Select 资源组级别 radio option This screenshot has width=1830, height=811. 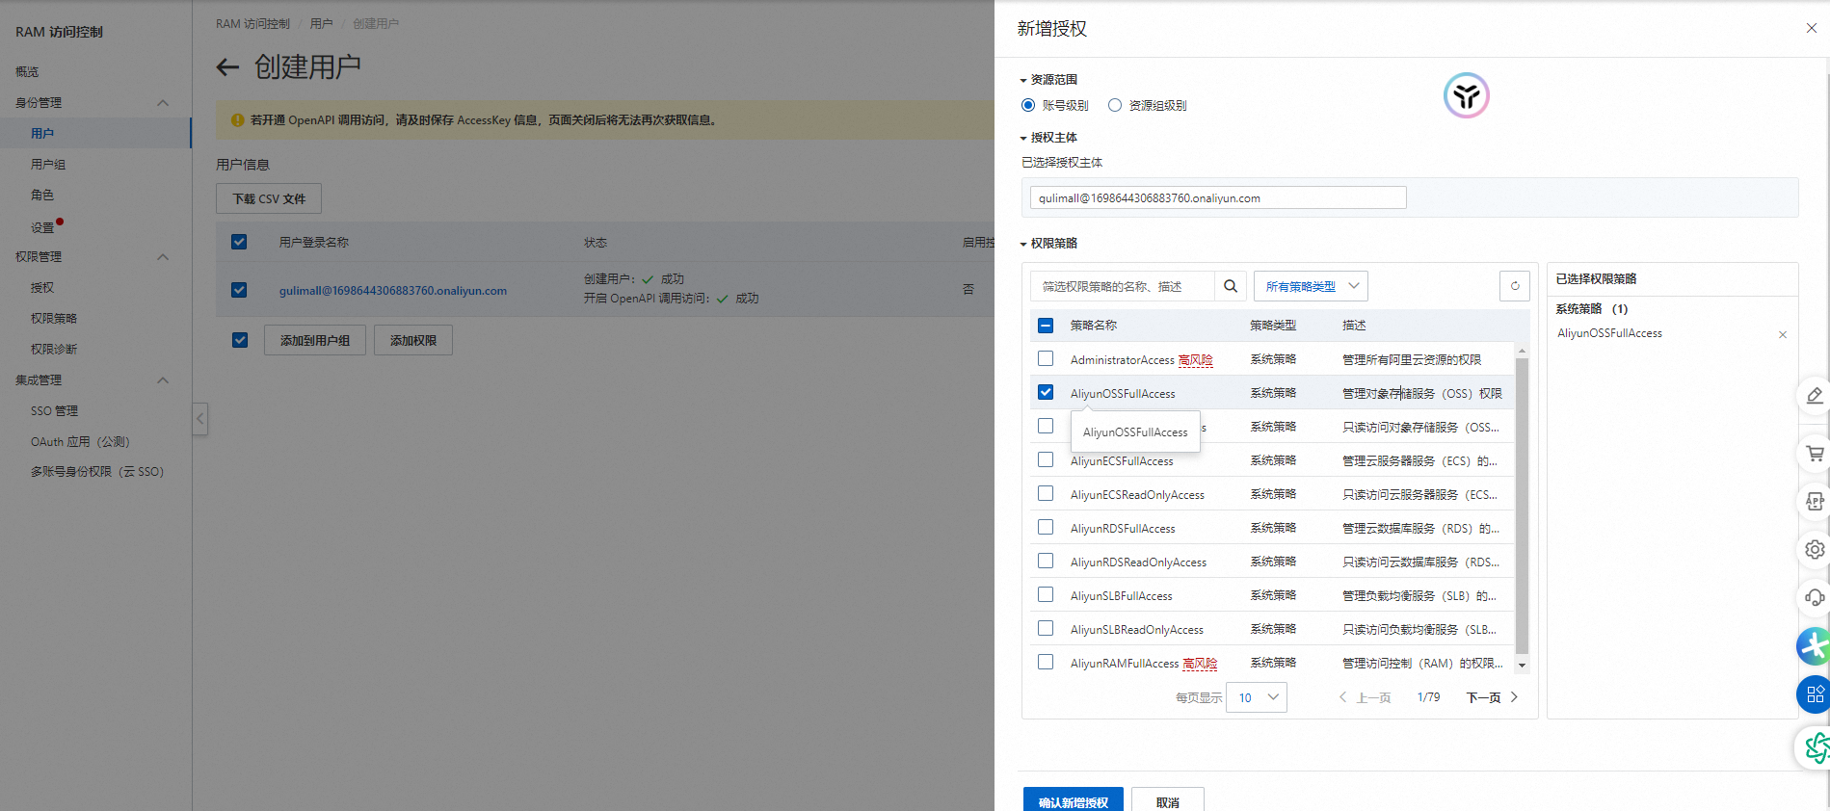pos(1115,105)
